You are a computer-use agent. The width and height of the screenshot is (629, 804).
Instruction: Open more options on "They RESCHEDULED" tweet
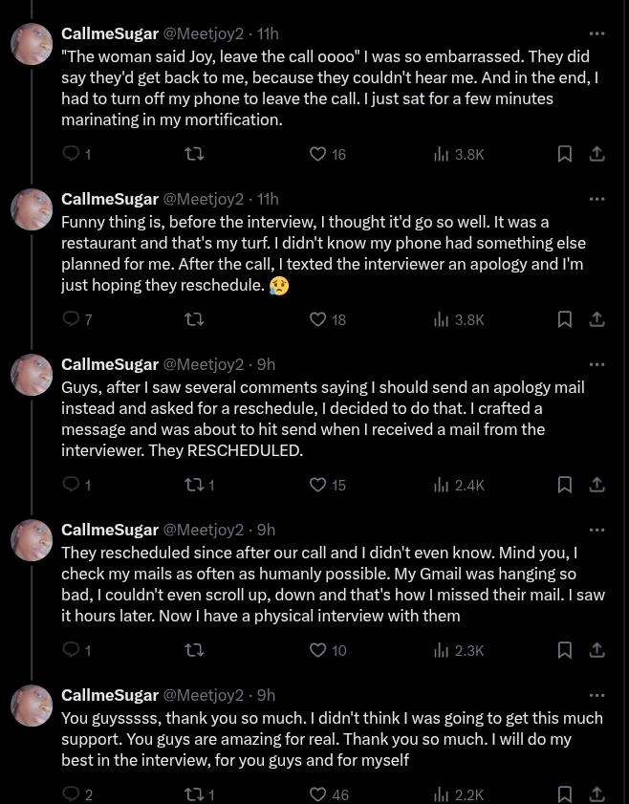[597, 364]
